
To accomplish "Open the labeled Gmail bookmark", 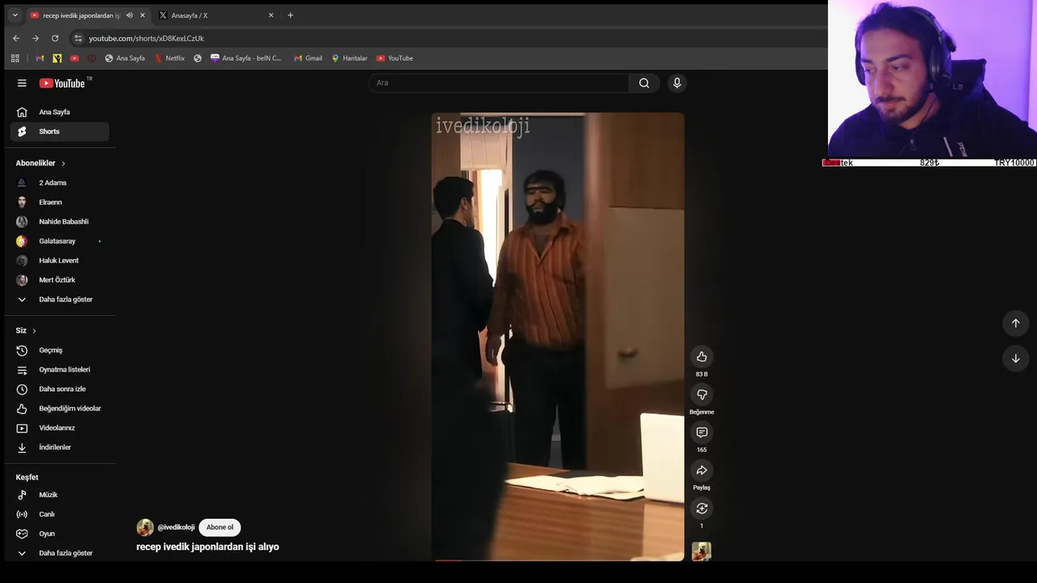I will click(308, 58).
